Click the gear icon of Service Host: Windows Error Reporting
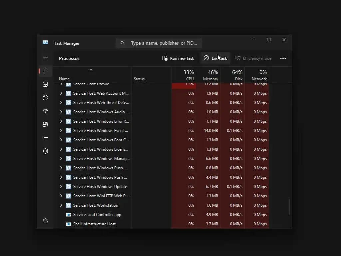Image resolution: width=341 pixels, height=256 pixels. [69, 121]
